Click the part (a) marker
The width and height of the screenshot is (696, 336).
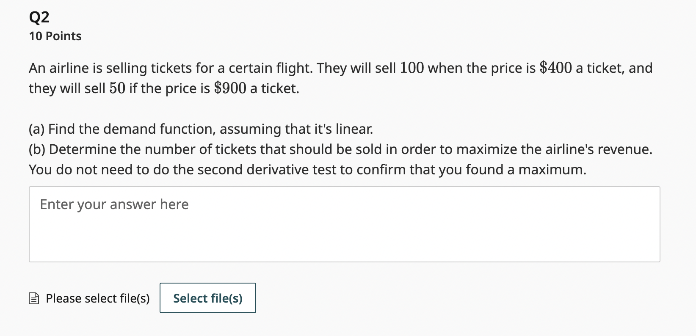point(37,129)
